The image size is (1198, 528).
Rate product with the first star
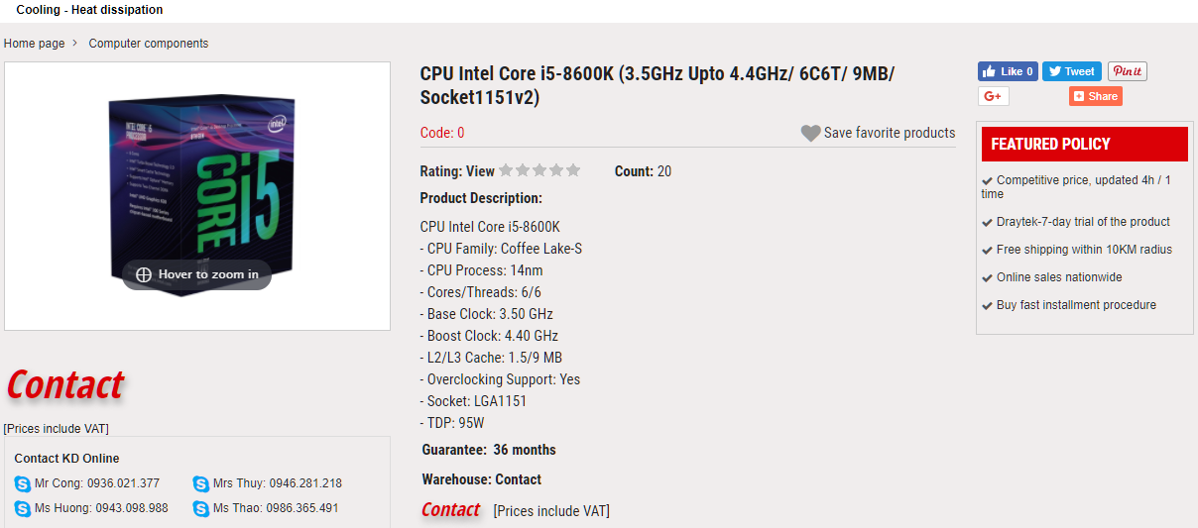pyautogui.click(x=506, y=170)
